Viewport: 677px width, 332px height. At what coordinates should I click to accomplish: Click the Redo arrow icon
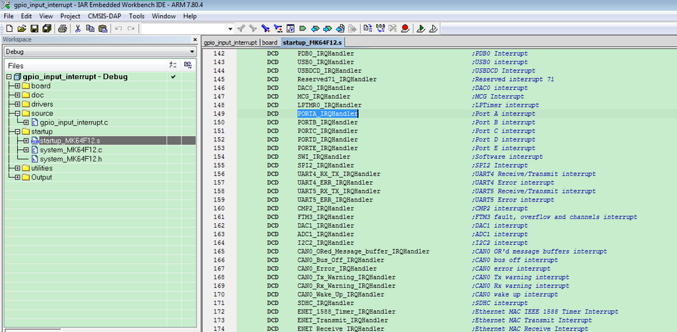coord(131,29)
